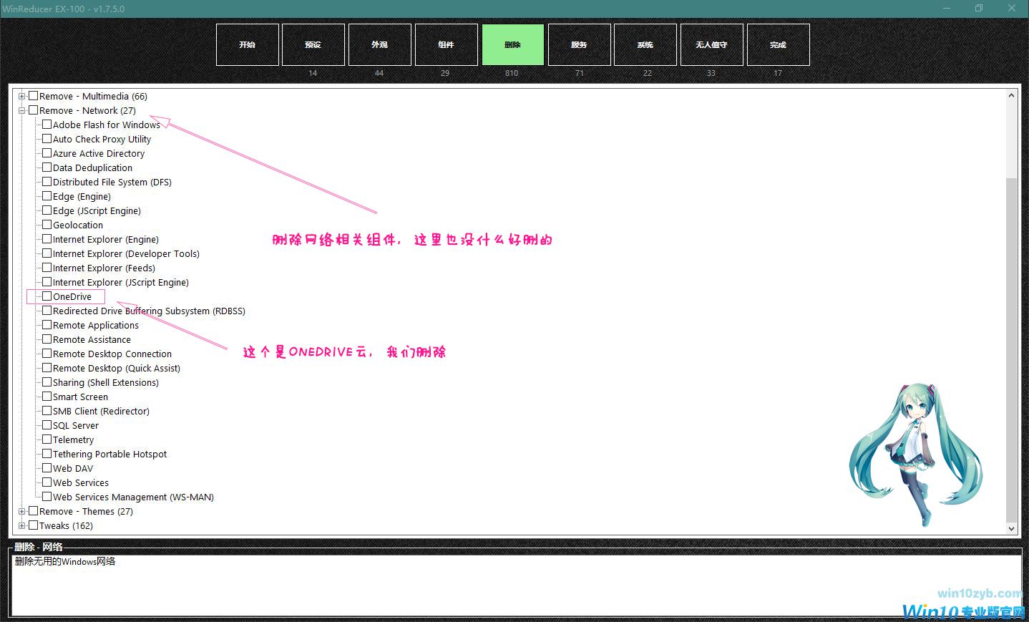Go to the 服务 tab
1029x622 pixels.
point(579,44)
